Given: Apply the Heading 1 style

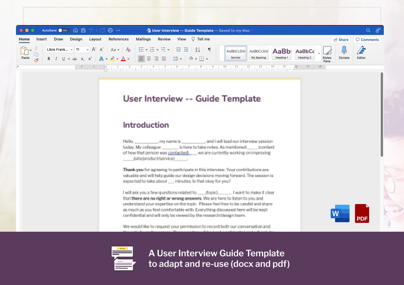Looking at the screenshot, I should [x=282, y=53].
